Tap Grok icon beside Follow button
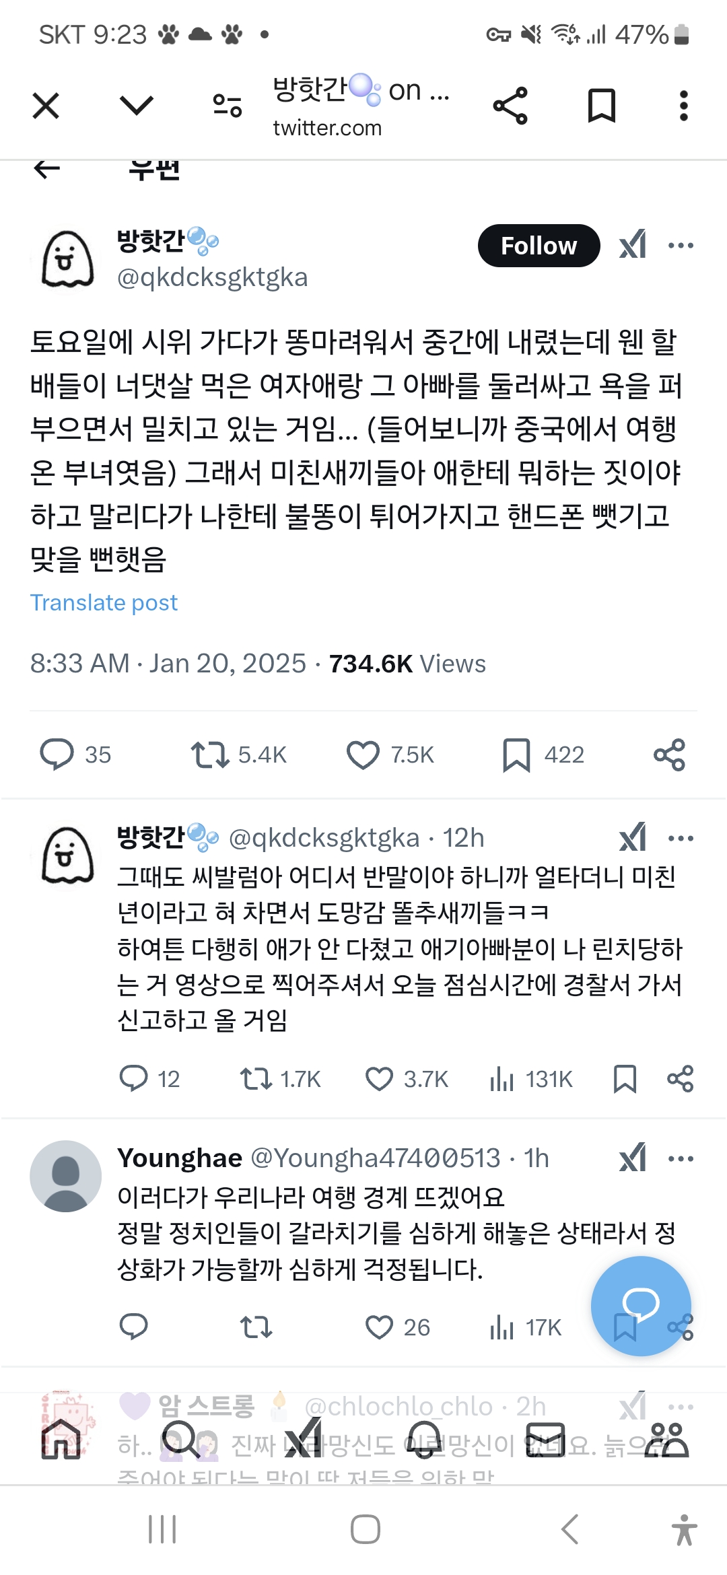The width and height of the screenshot is (727, 1575). (633, 244)
